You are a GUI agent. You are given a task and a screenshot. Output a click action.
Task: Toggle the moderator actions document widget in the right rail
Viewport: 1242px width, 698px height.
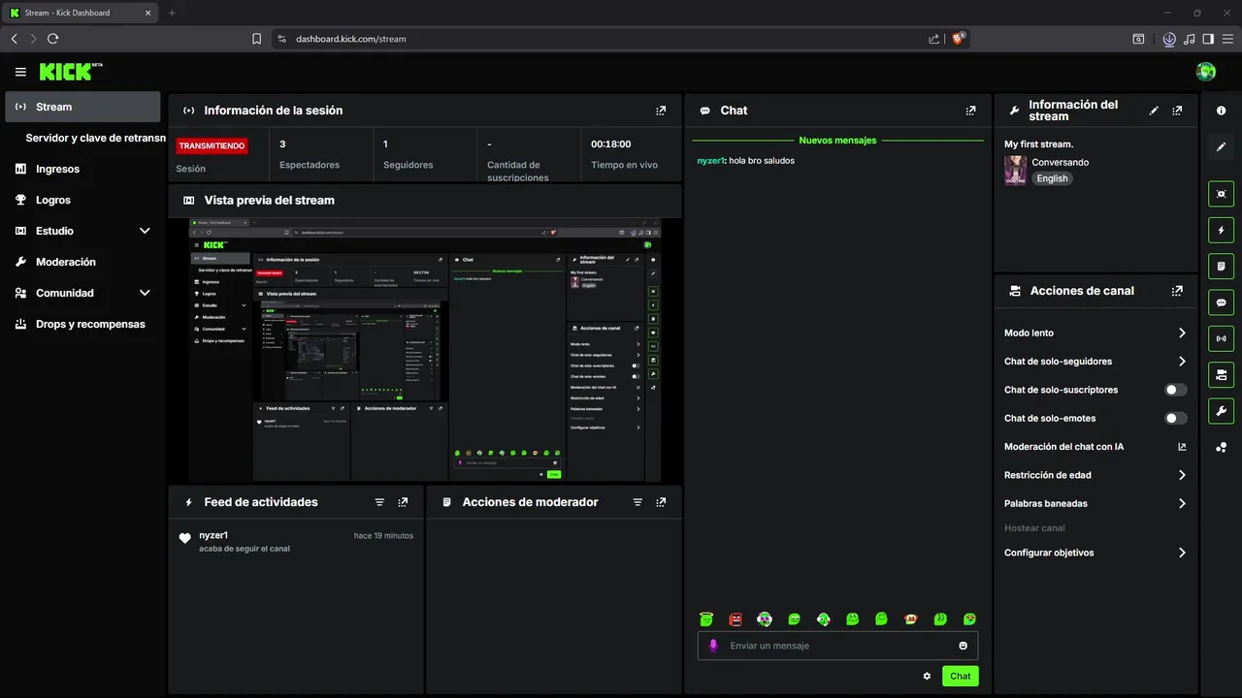[1222, 266]
